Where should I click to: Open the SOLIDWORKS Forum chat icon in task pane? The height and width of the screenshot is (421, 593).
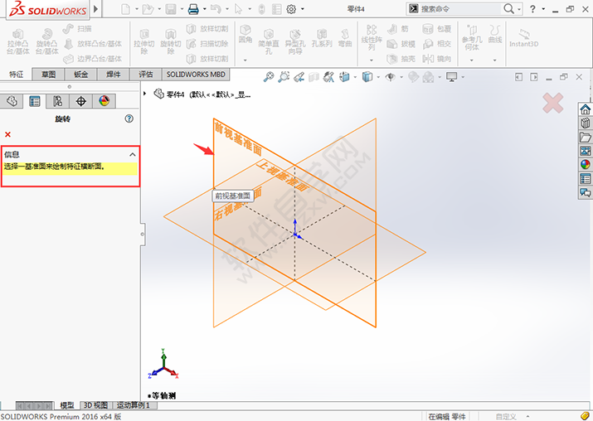(x=585, y=192)
